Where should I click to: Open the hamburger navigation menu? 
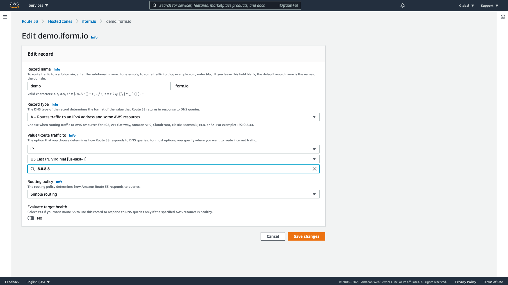[5, 17]
